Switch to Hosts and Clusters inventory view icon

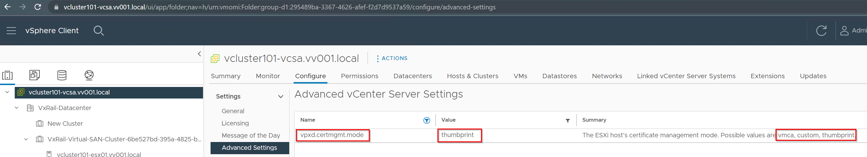[8, 75]
